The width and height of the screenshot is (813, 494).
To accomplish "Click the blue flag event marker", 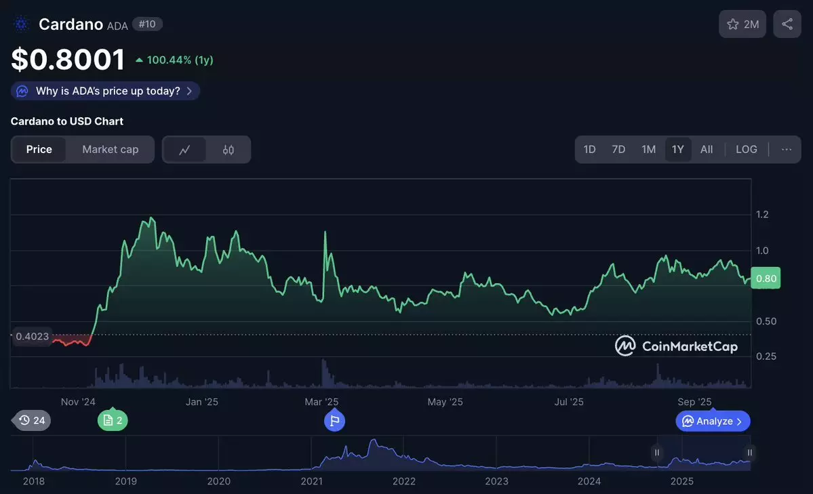I will point(334,420).
